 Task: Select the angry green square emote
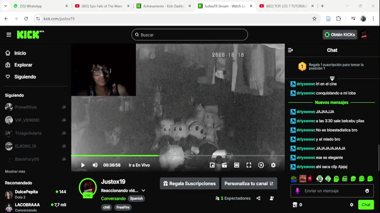coord(345,178)
